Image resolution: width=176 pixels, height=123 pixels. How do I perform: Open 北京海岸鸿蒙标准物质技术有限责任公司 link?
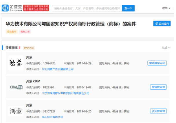(x=65, y=93)
